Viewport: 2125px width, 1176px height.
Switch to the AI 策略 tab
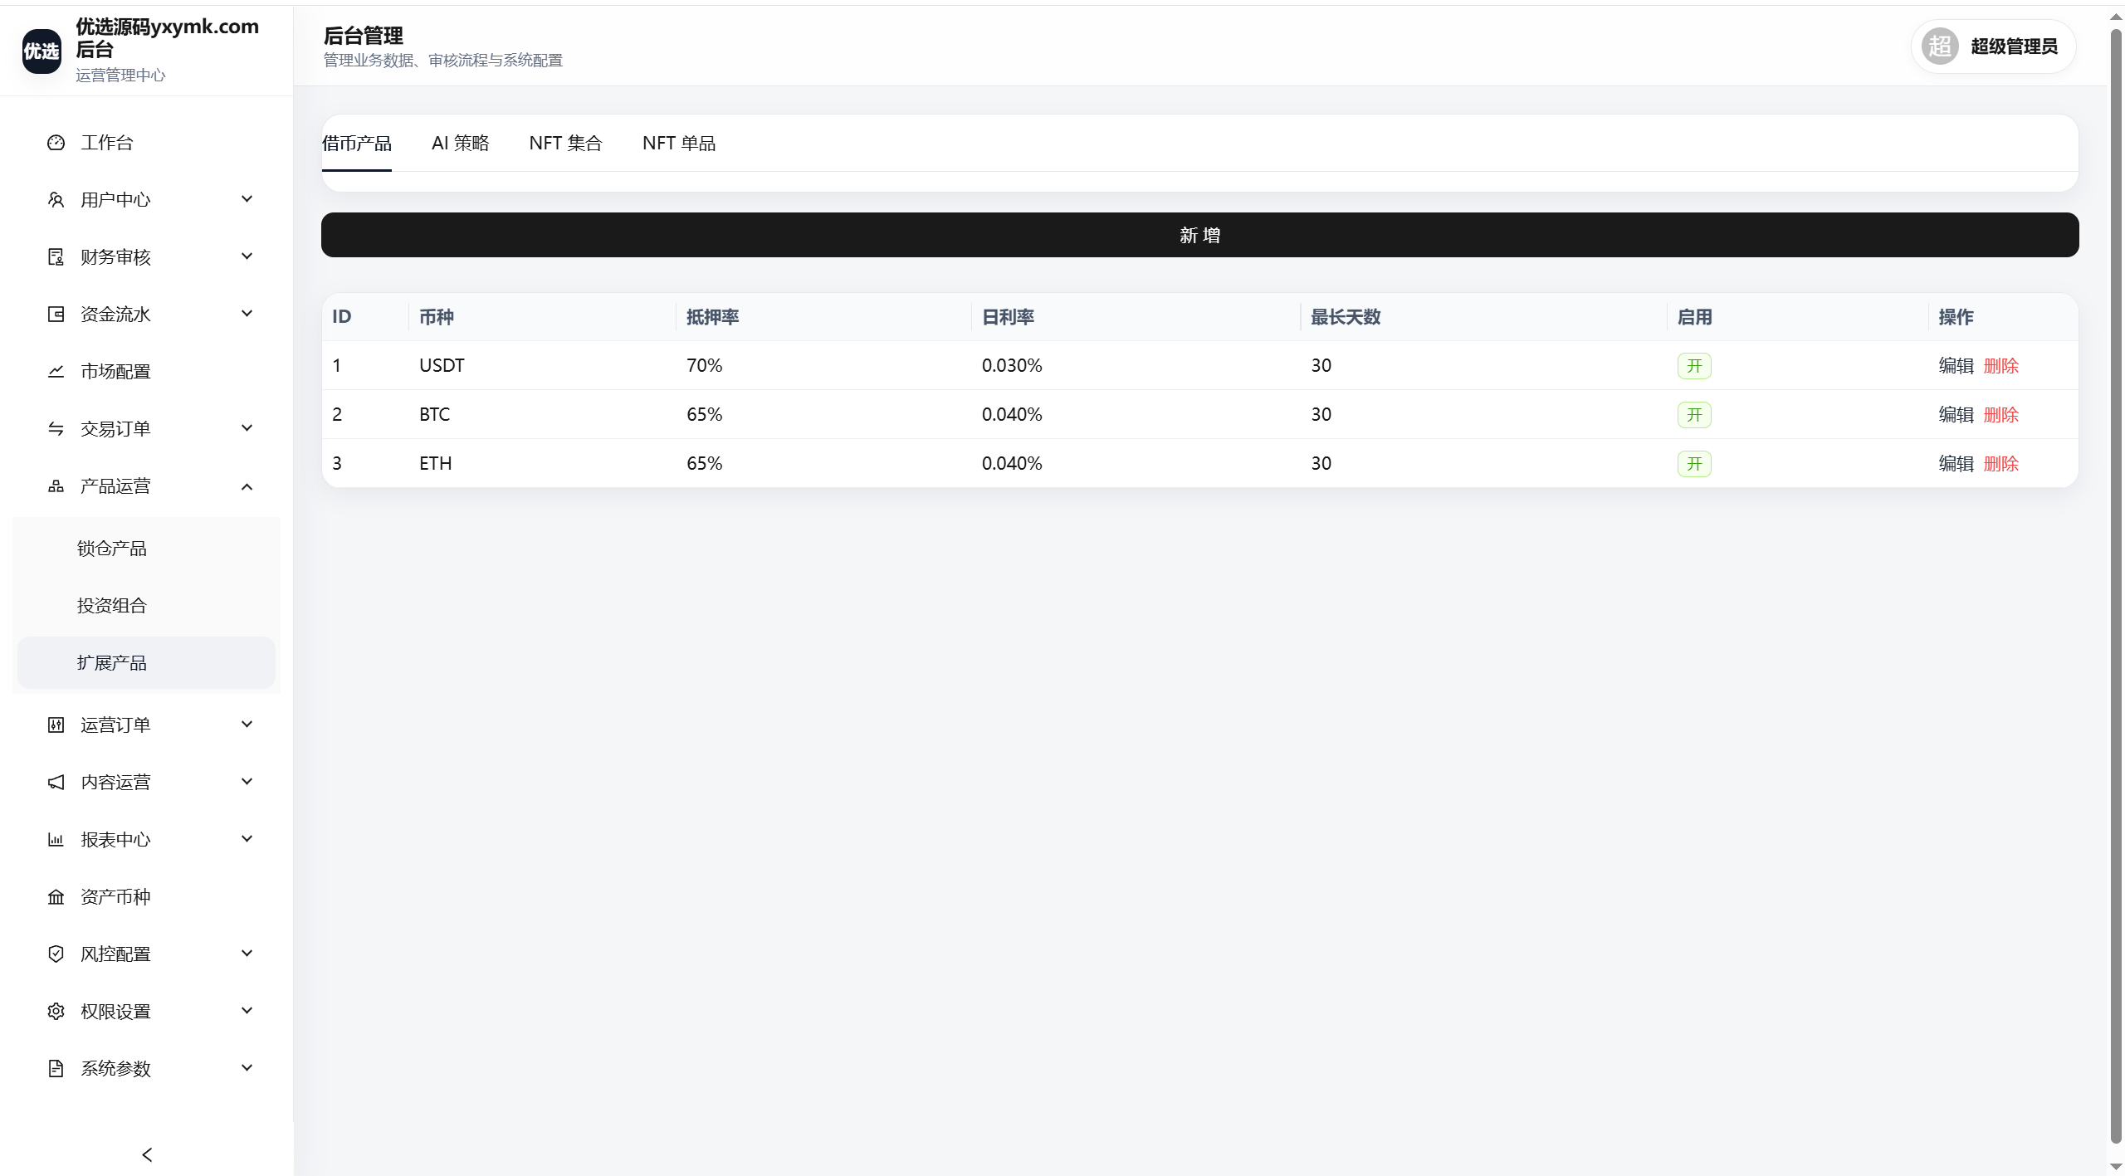coord(461,144)
